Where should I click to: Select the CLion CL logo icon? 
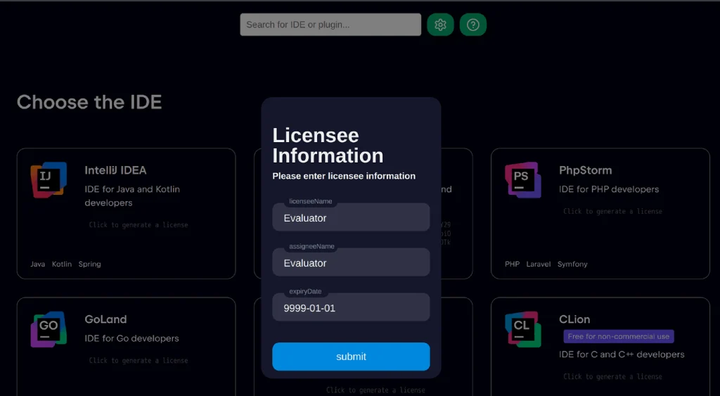pos(523,329)
